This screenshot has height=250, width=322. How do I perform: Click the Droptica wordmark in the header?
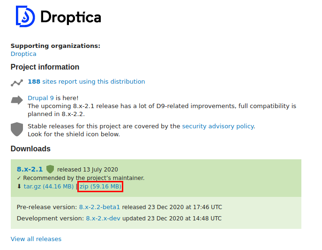(x=70, y=17)
